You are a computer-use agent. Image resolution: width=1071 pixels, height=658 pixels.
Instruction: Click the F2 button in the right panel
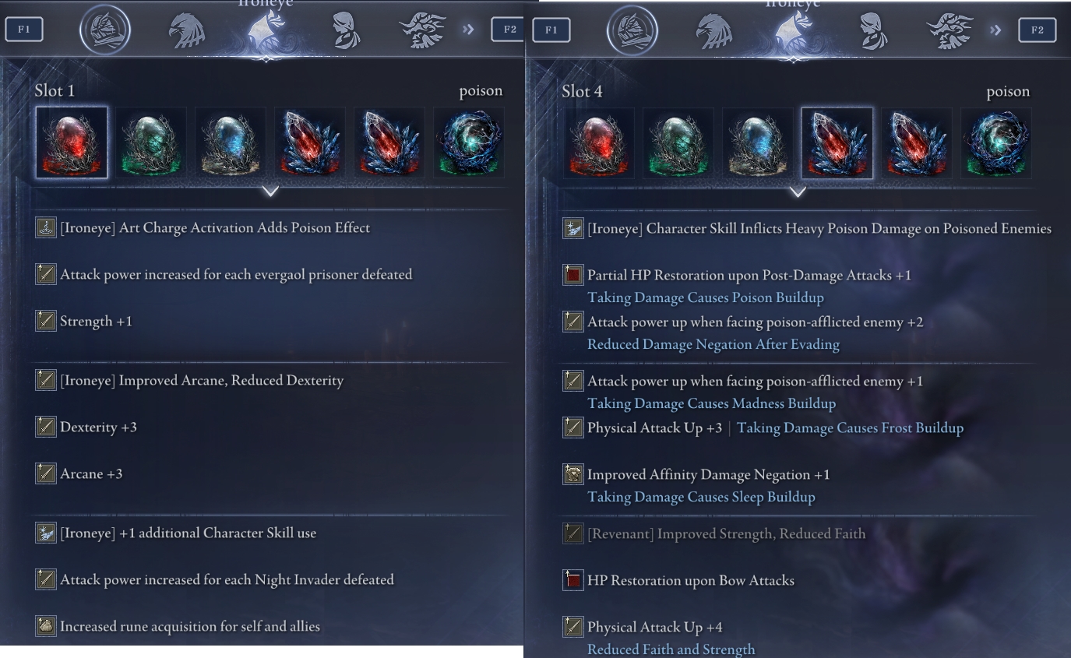coord(1038,30)
